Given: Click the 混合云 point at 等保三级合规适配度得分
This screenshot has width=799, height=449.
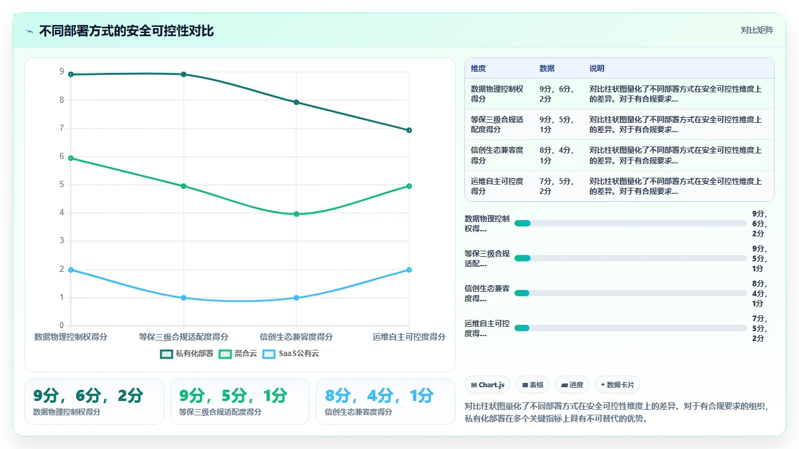Looking at the screenshot, I should [x=184, y=186].
